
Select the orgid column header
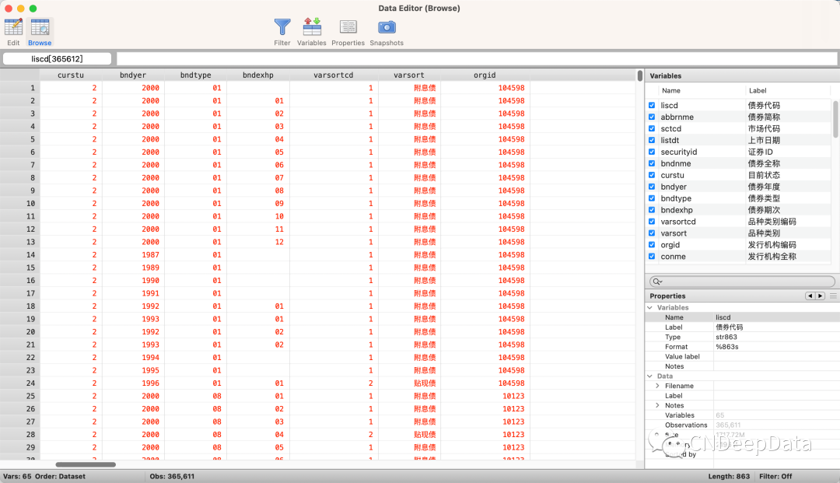485,75
